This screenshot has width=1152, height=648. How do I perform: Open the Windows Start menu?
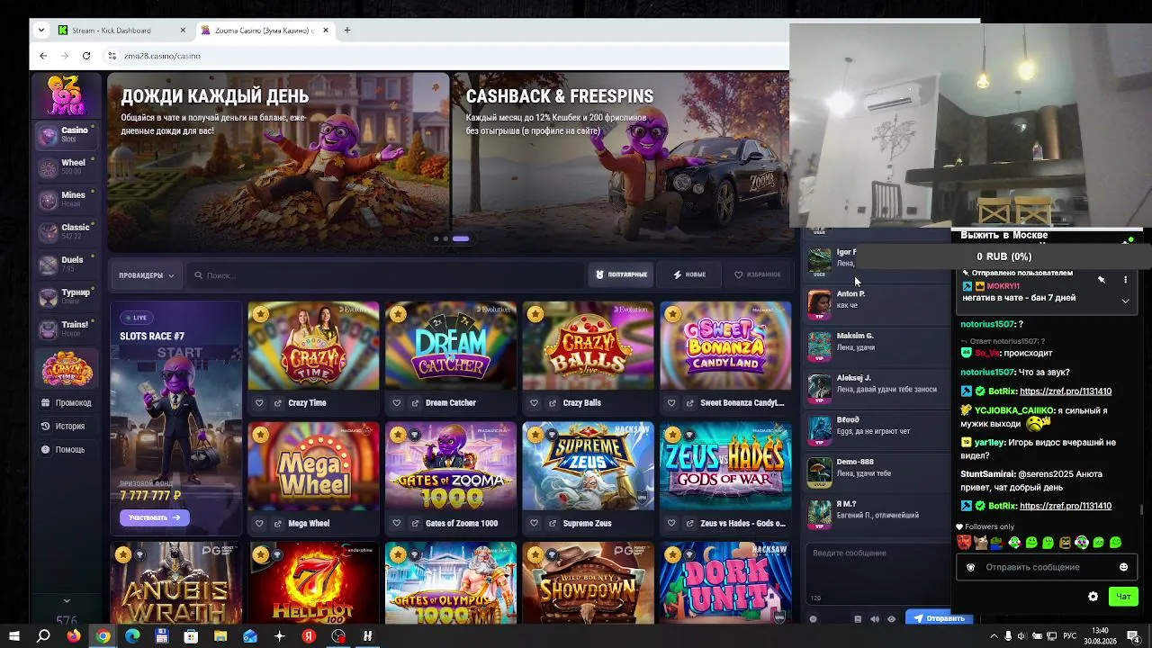click(14, 636)
